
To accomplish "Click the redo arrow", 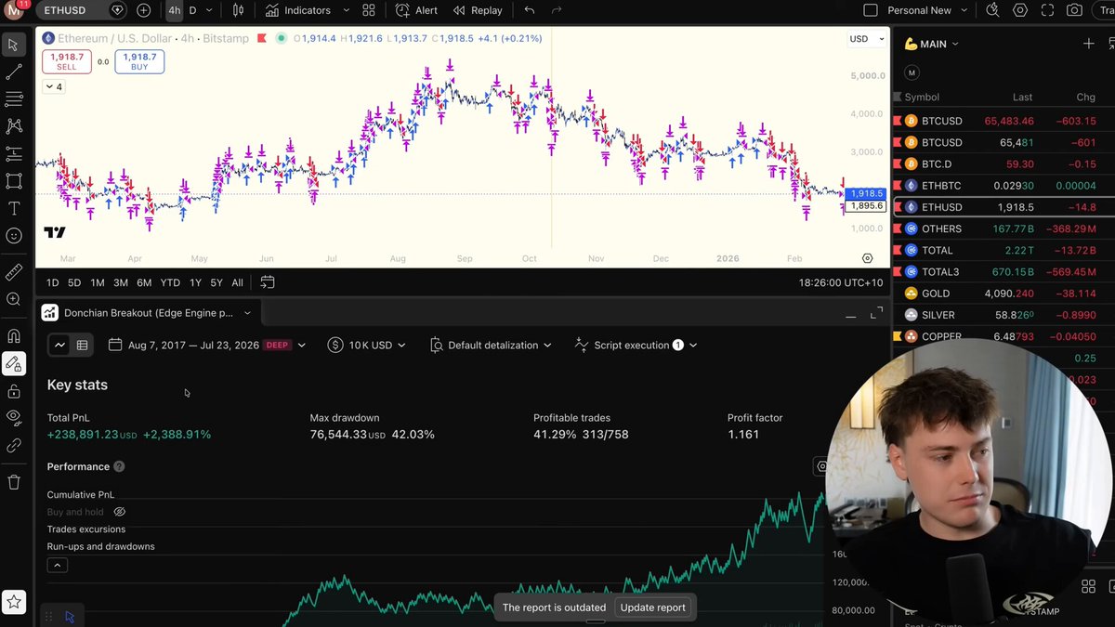I will point(557,10).
